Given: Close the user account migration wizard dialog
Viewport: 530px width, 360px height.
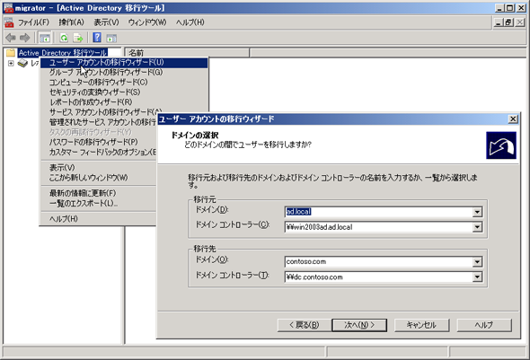Looking at the screenshot, I should click(x=513, y=119).
